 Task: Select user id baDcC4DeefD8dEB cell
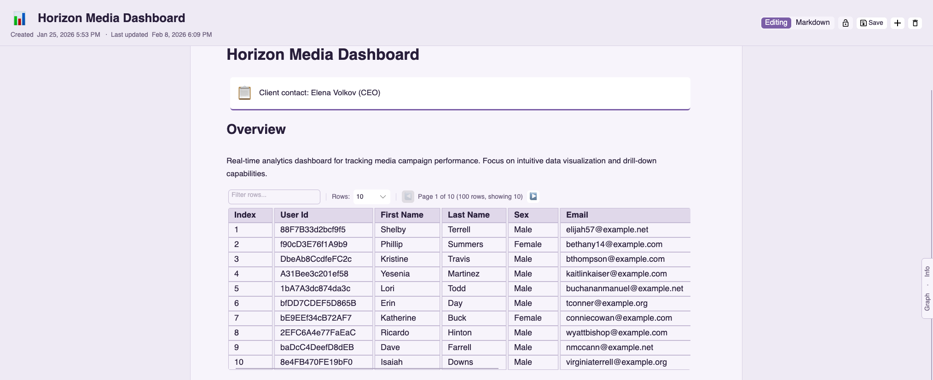(324, 347)
